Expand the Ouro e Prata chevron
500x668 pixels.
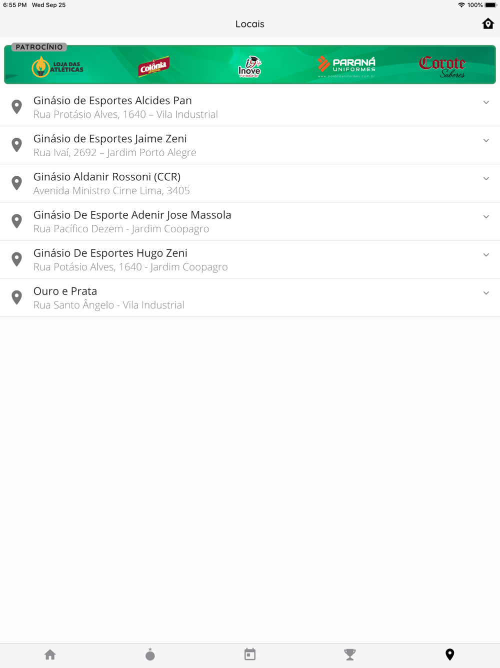(486, 293)
